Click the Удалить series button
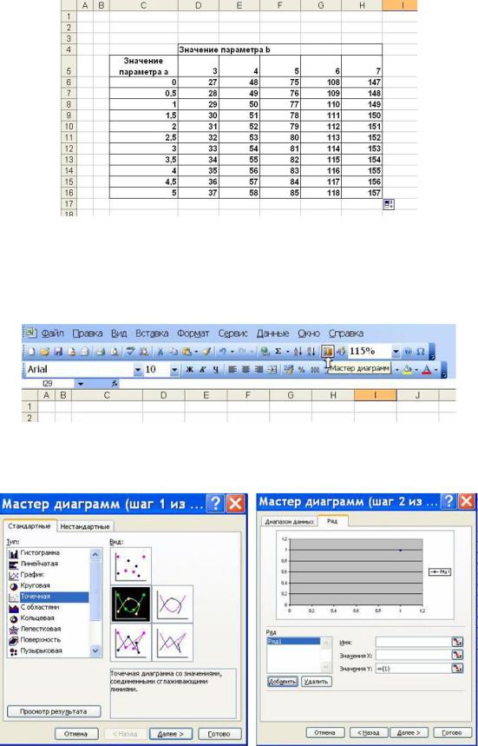 (x=316, y=681)
